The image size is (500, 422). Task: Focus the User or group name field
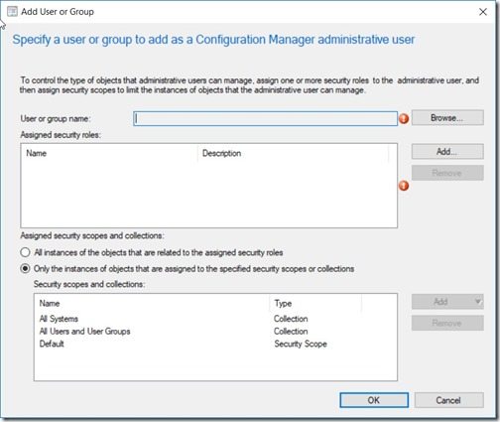(265, 118)
